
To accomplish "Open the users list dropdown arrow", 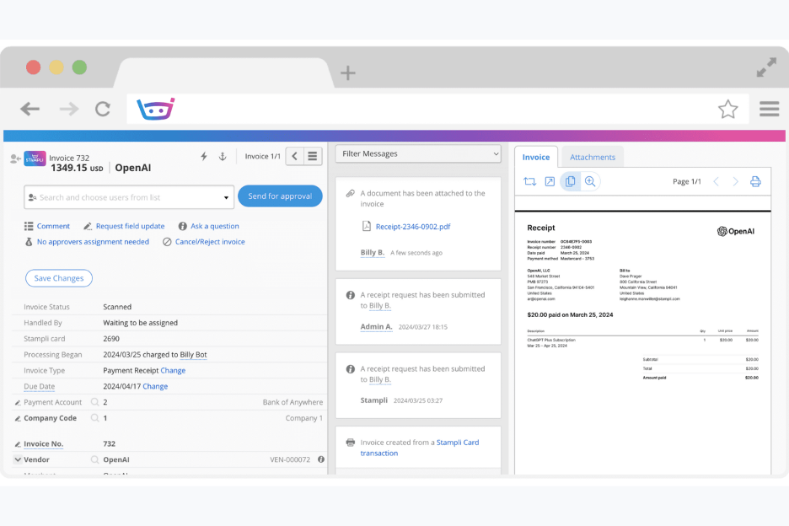I will pyautogui.click(x=226, y=197).
